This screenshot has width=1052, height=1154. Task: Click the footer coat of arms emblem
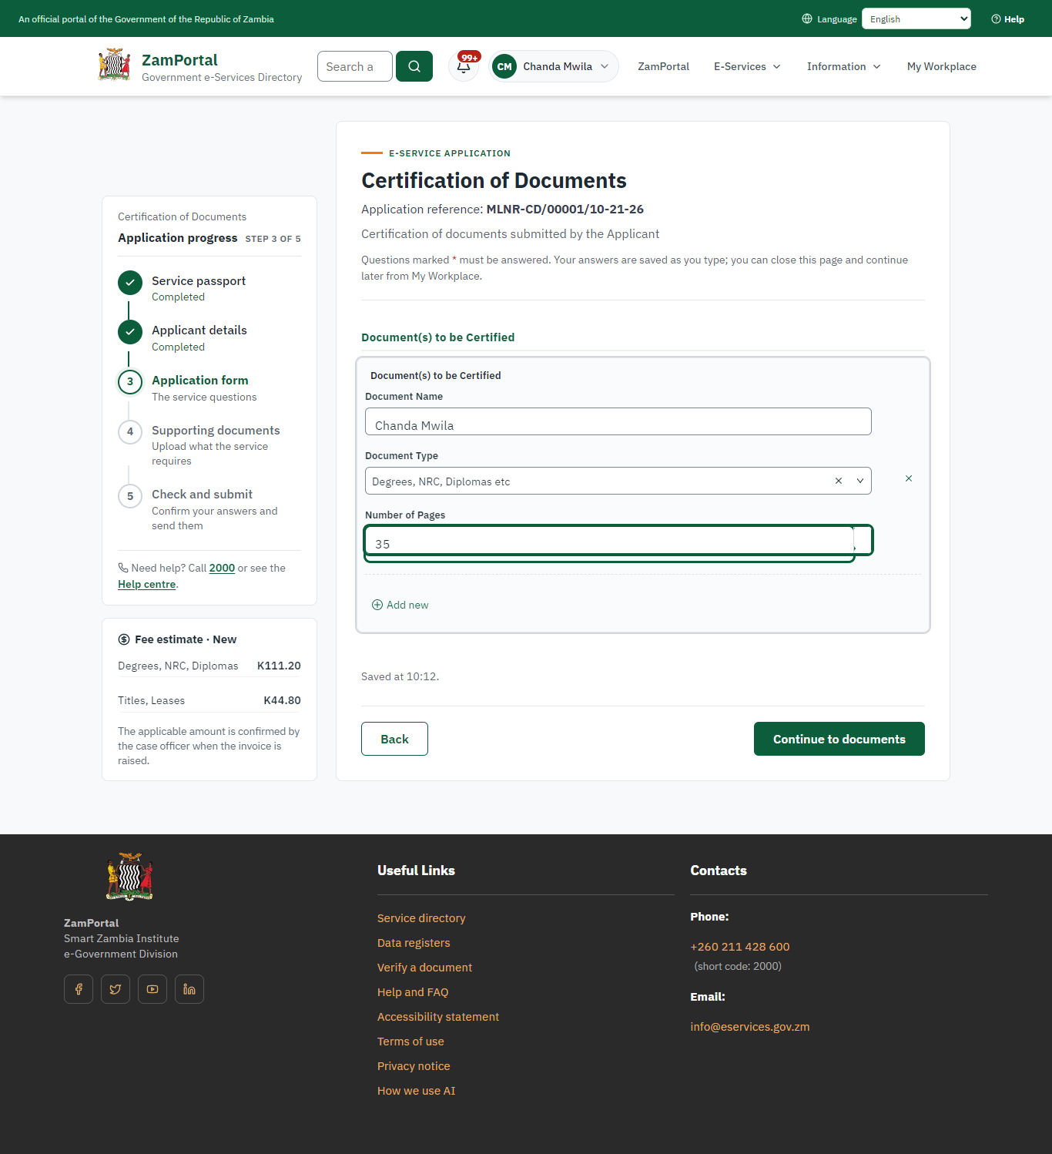[129, 877]
